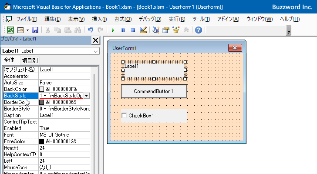Click the BorderColor color swatch
Viewport: 317px width, 174px height.
point(41,102)
